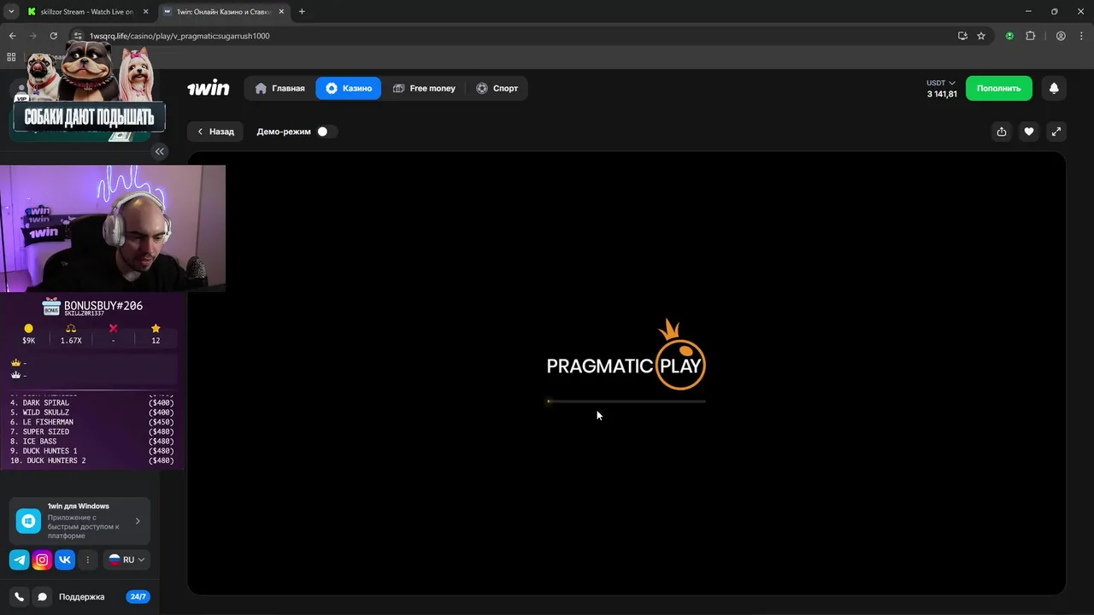Open the Спорт menu item
This screenshot has width=1094, height=615.
pos(497,88)
